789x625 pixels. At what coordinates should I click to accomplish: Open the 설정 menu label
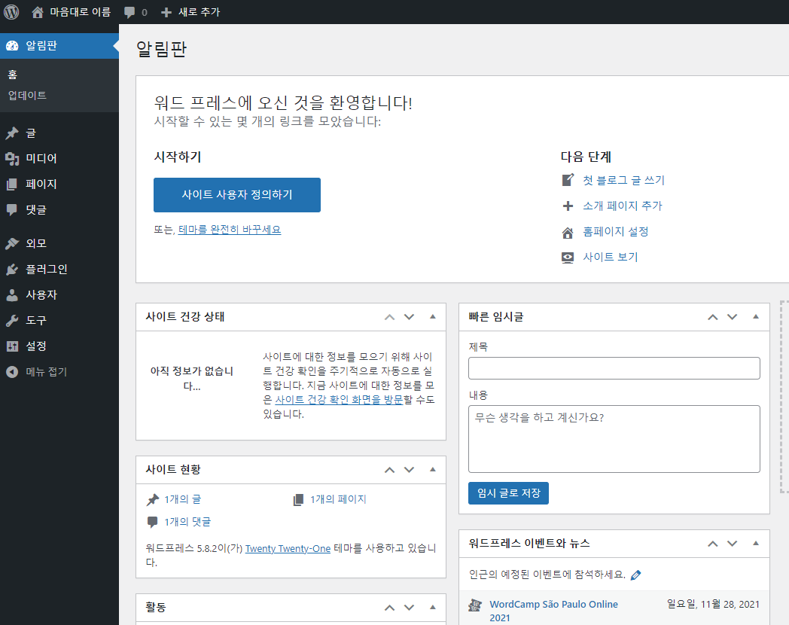36,346
